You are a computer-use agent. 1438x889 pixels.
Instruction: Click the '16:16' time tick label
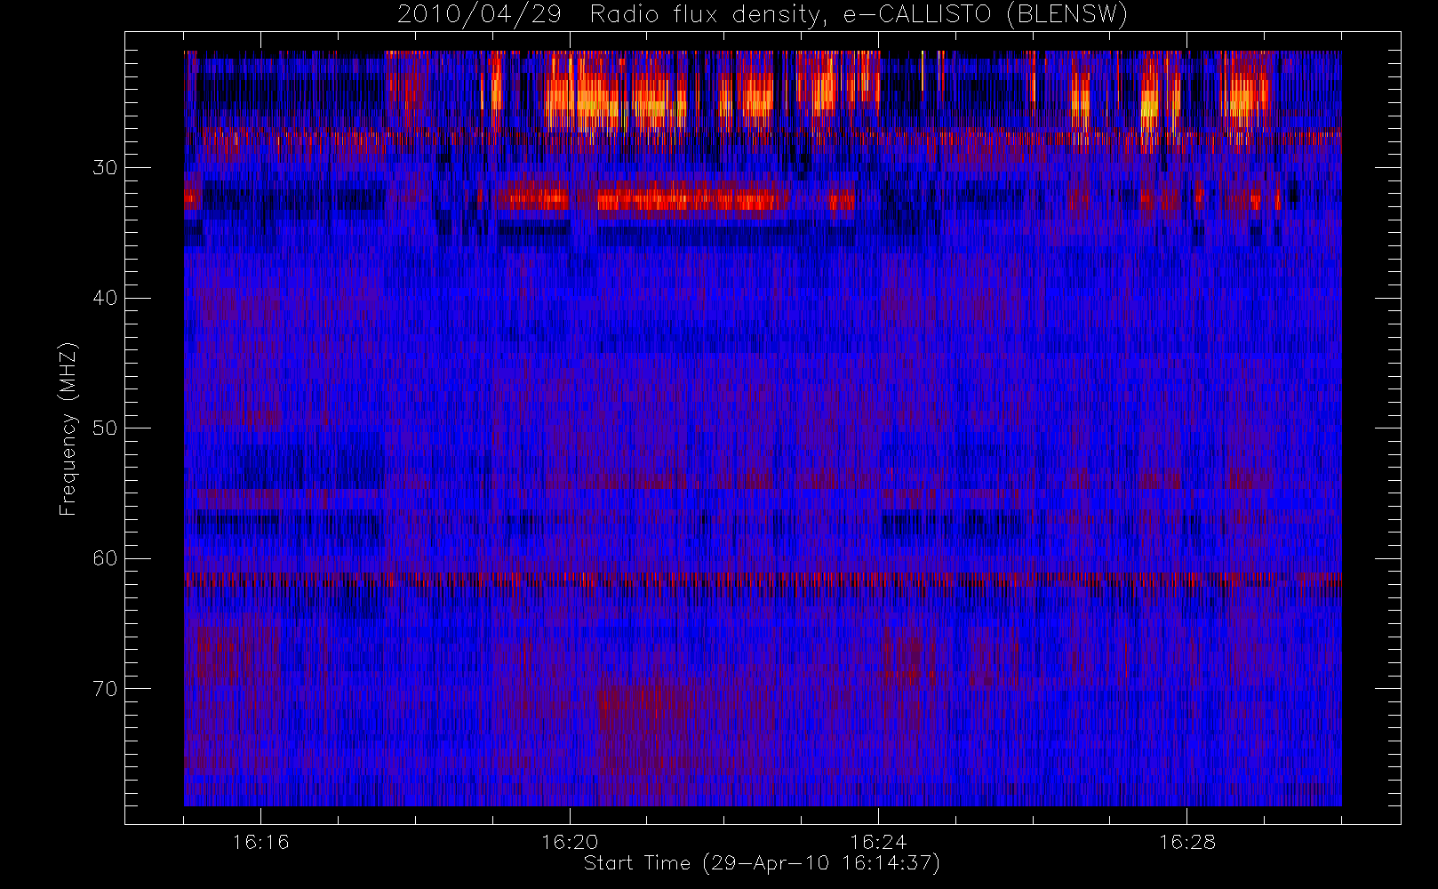pos(260,842)
